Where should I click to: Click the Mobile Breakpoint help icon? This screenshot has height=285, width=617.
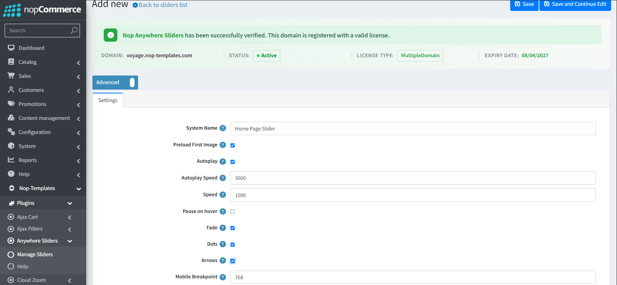[223, 277]
